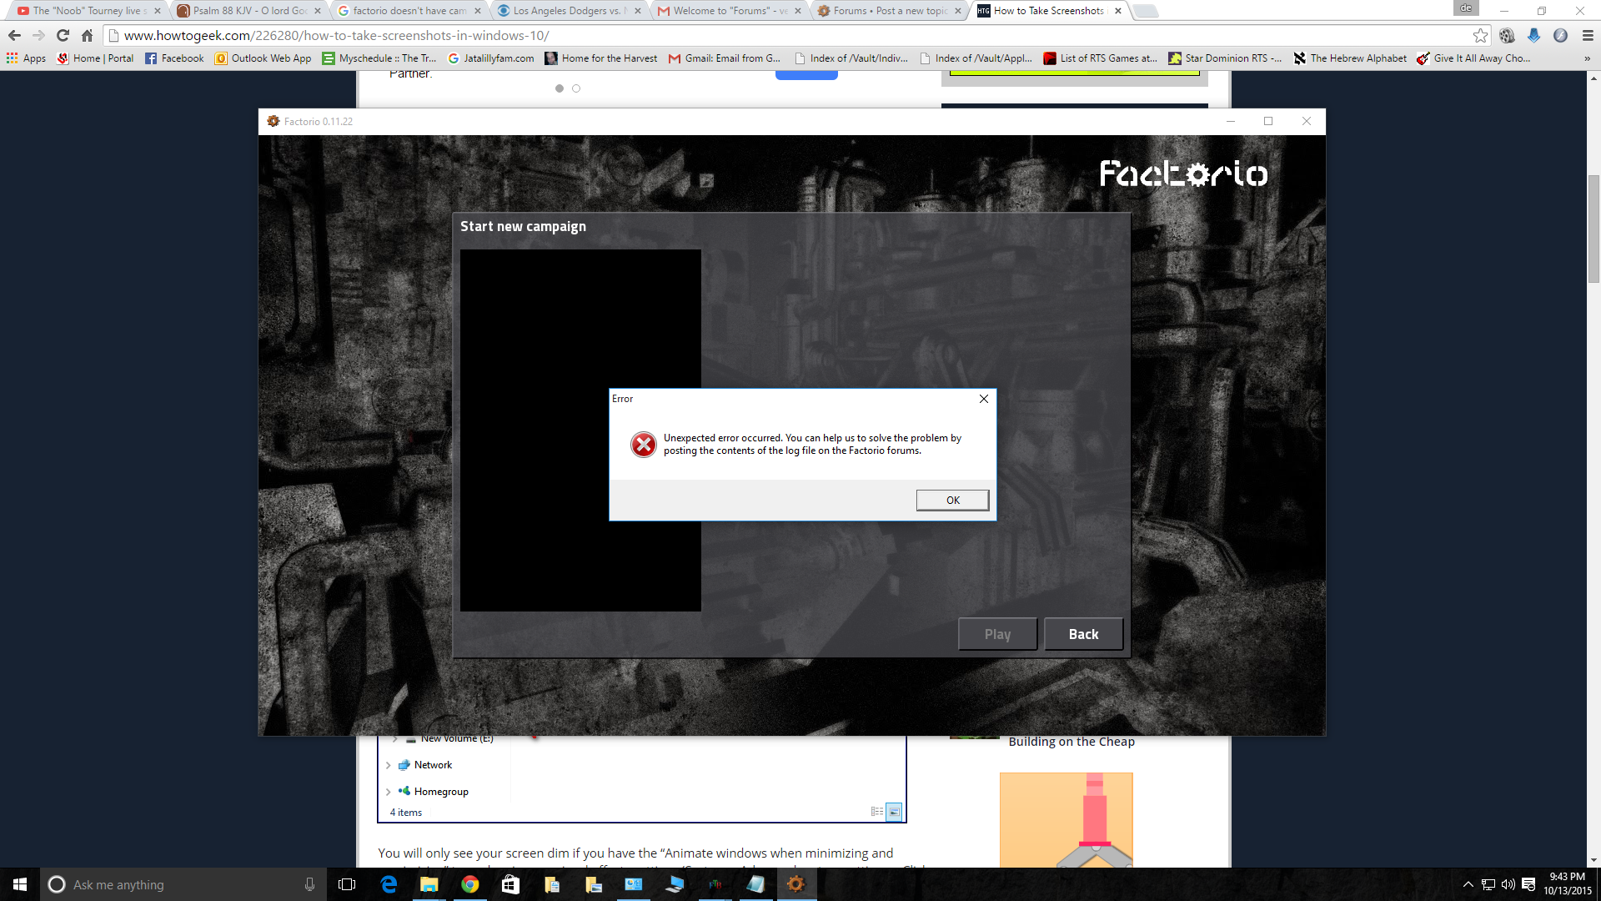The width and height of the screenshot is (1601, 901).
Task: Bookmark this page with the star icon
Action: tap(1480, 35)
